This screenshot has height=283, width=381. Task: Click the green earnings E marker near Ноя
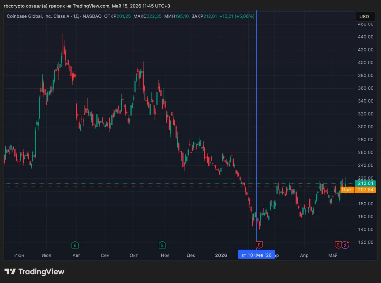coord(162,245)
